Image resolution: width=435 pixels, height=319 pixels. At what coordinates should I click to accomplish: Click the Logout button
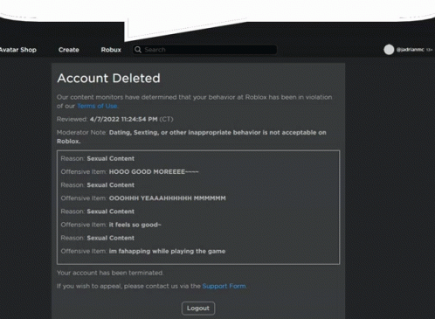pos(198,309)
